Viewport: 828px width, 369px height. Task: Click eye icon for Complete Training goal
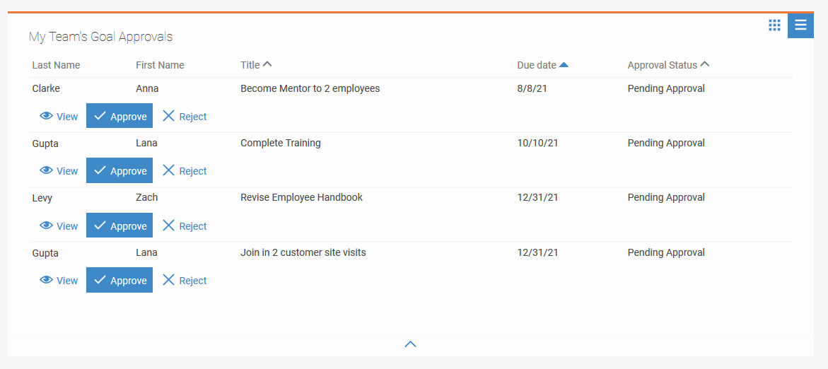tap(47, 171)
